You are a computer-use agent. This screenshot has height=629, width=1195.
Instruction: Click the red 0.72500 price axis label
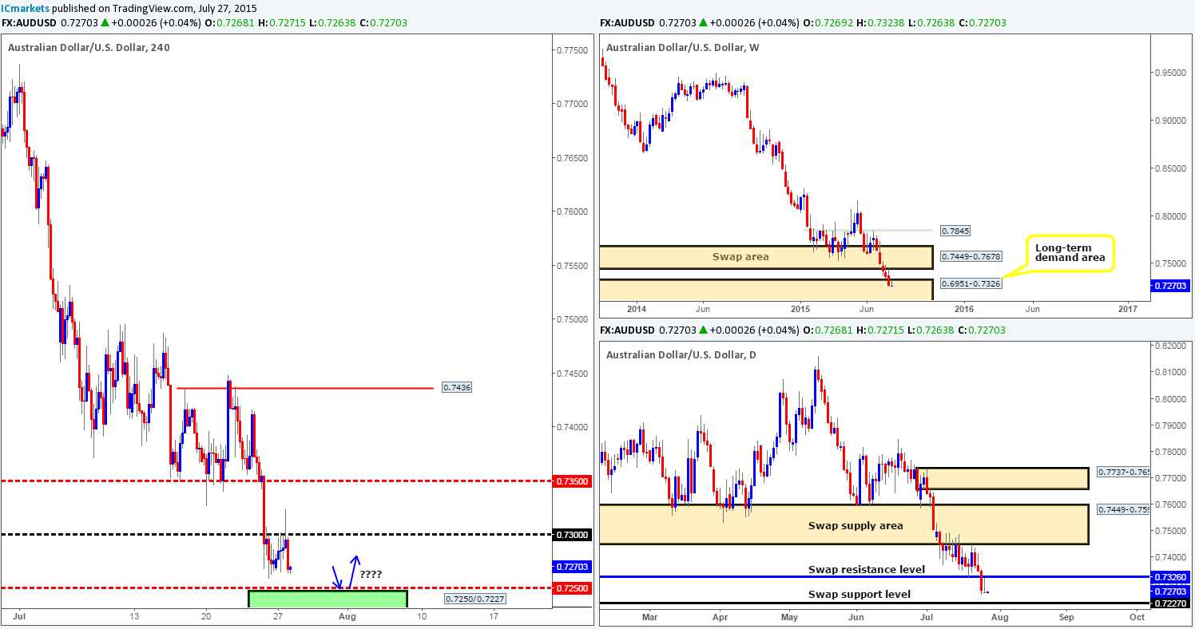[570, 588]
